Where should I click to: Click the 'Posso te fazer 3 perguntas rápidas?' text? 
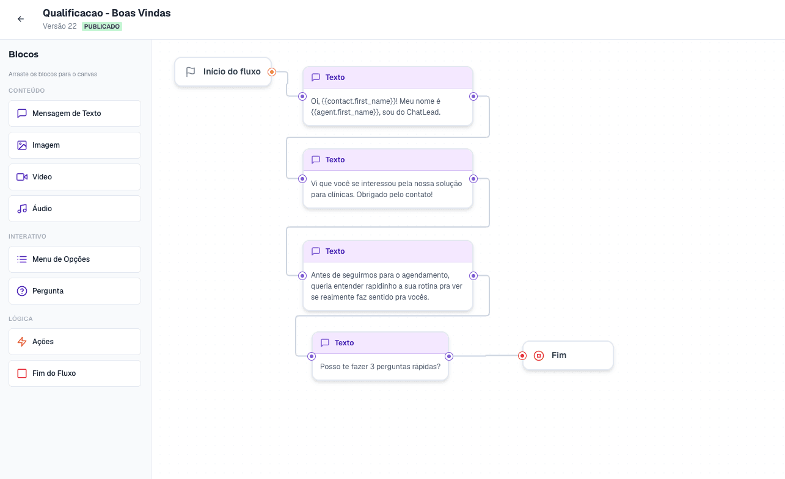(x=380, y=367)
